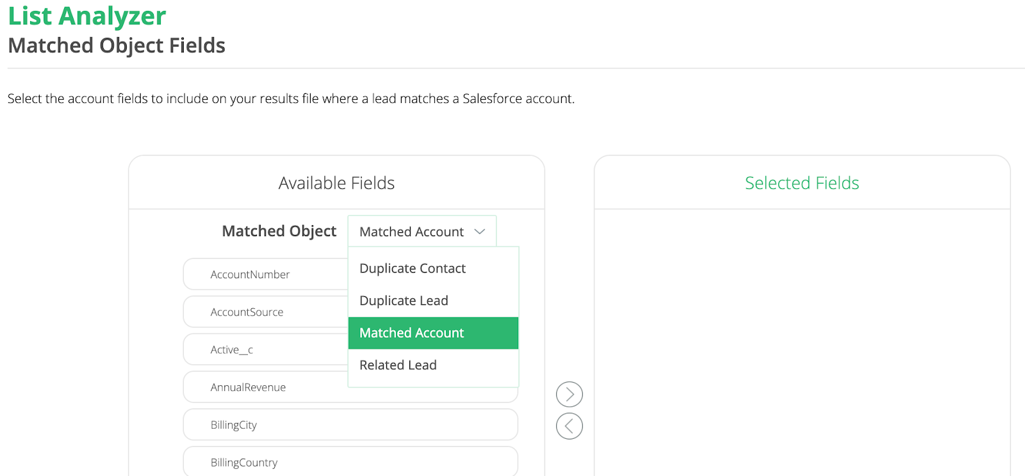Select Matched Account option in list
1025x476 pixels.
point(433,333)
